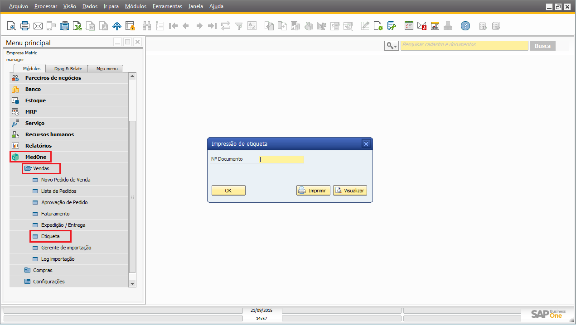The width and height of the screenshot is (576, 325).
Task: Open the Ferramentas menu
Action: [x=168, y=6]
